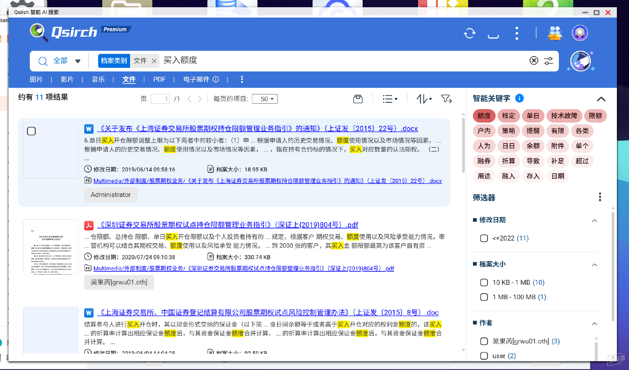The width and height of the screenshot is (629, 370).
Task: Click the 技术故障 keyword tag
Action: tap(564, 116)
